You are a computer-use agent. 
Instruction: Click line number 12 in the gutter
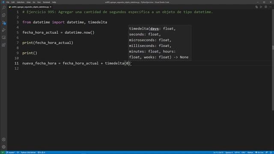[17, 68]
